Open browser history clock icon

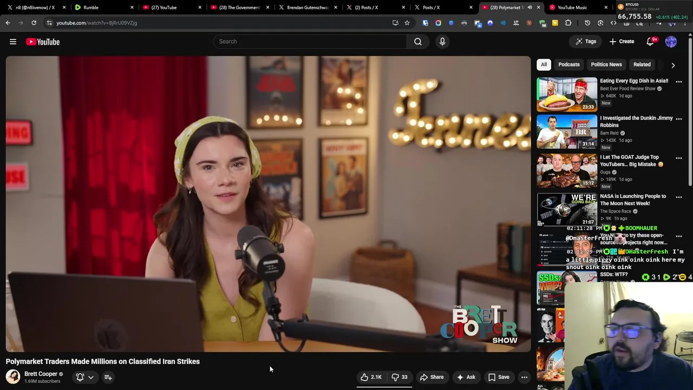(x=587, y=23)
